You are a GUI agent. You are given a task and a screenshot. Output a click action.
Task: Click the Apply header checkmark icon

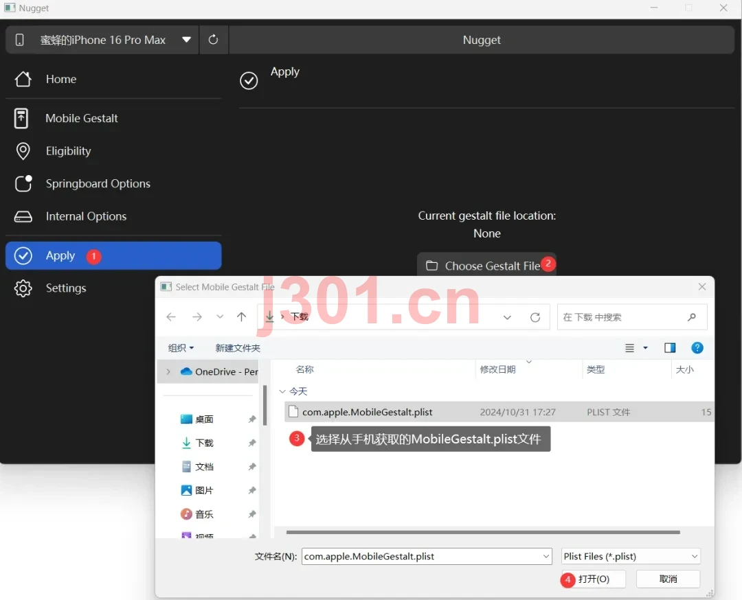(249, 81)
